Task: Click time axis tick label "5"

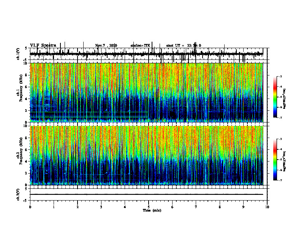Action: pyautogui.click(x=149, y=207)
